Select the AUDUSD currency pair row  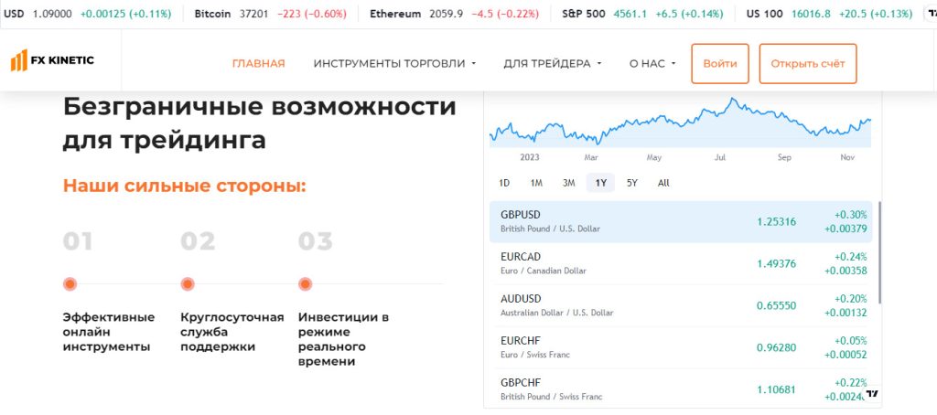tap(681, 305)
